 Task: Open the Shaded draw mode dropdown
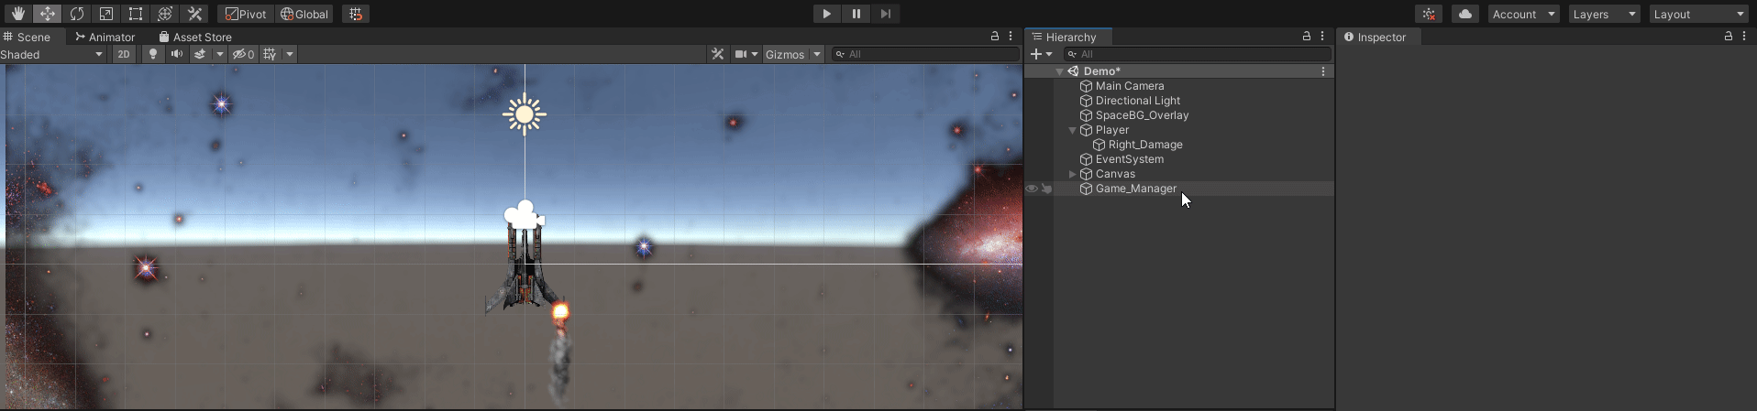click(x=52, y=54)
